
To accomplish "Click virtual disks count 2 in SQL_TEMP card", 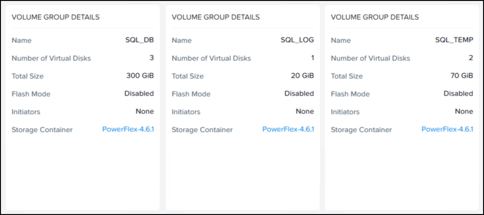I will [471, 58].
